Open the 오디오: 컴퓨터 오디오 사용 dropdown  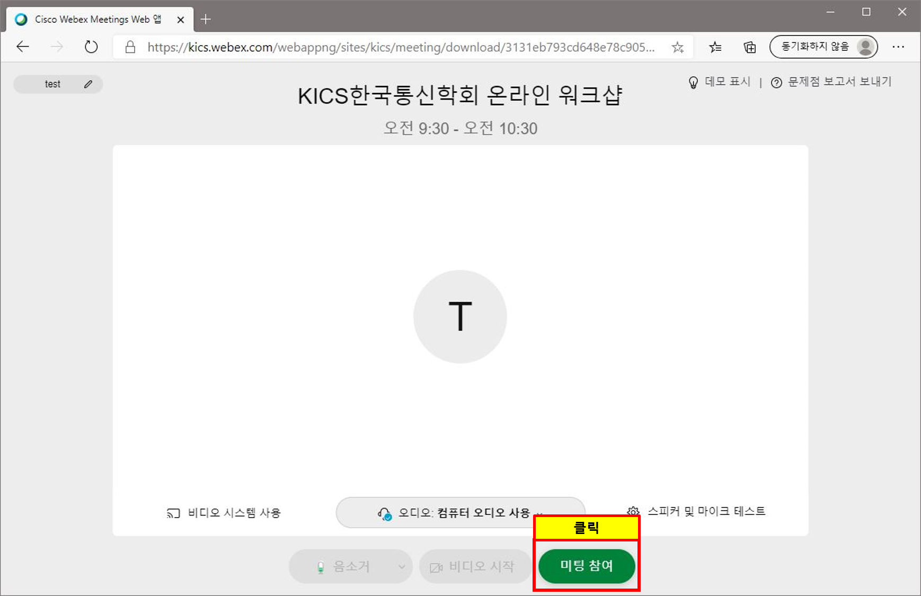[460, 512]
